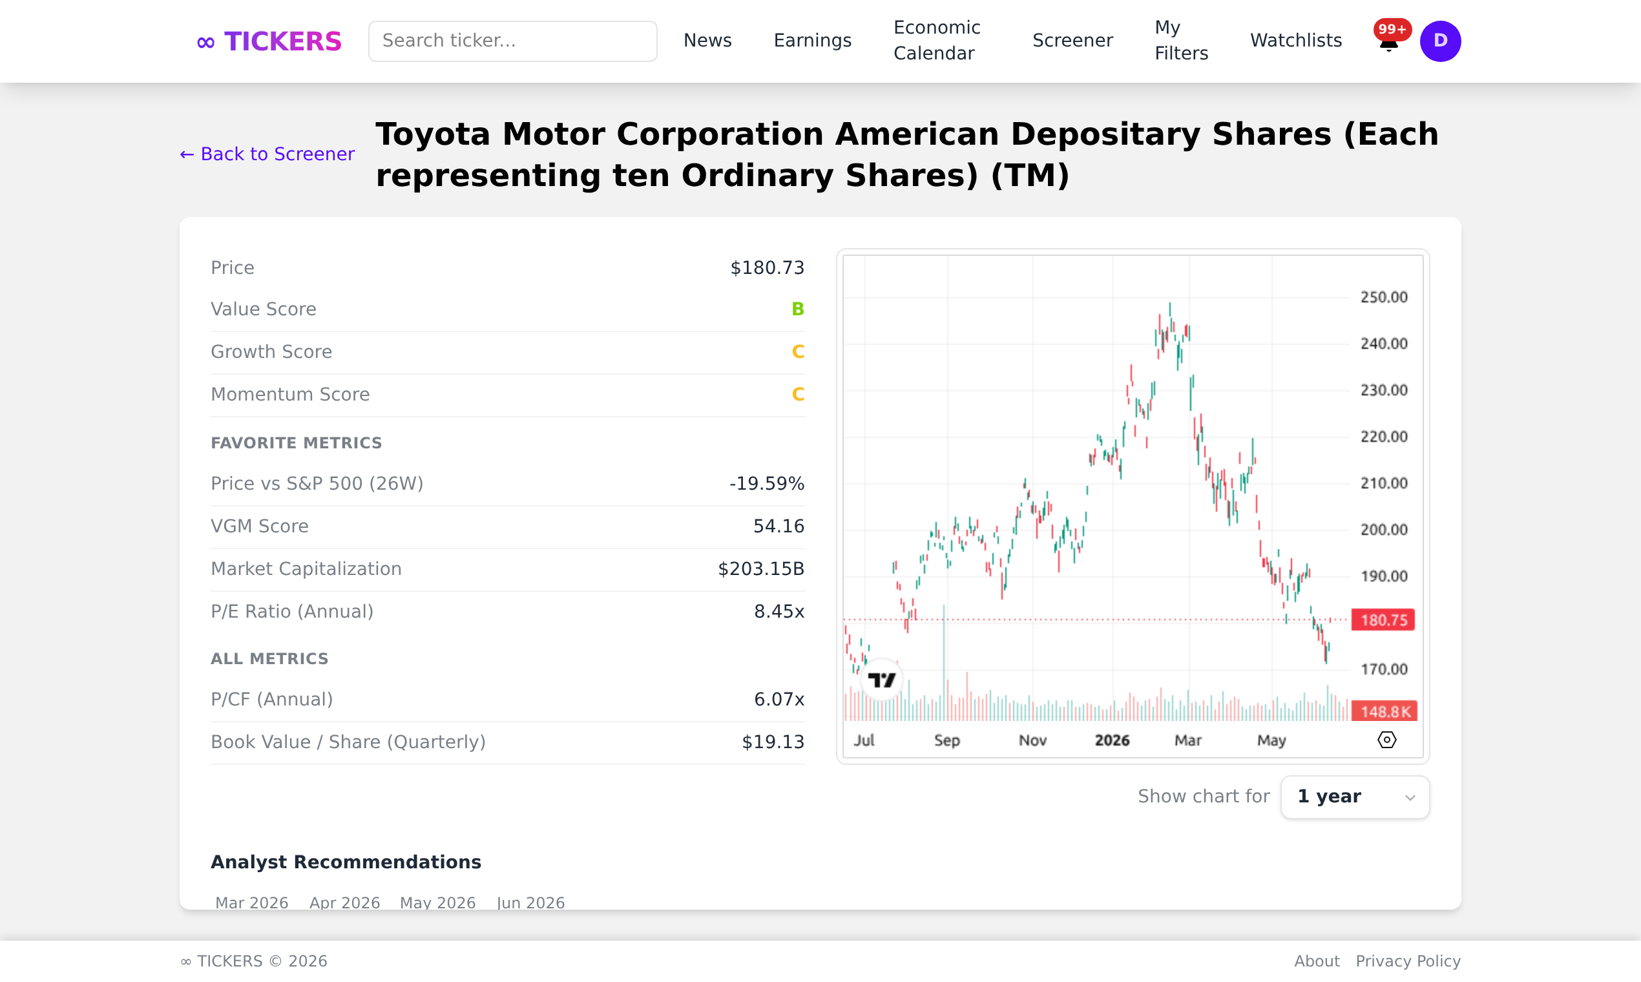The width and height of the screenshot is (1641, 982).
Task: Click the 148.8K volume label
Action: 1384,712
